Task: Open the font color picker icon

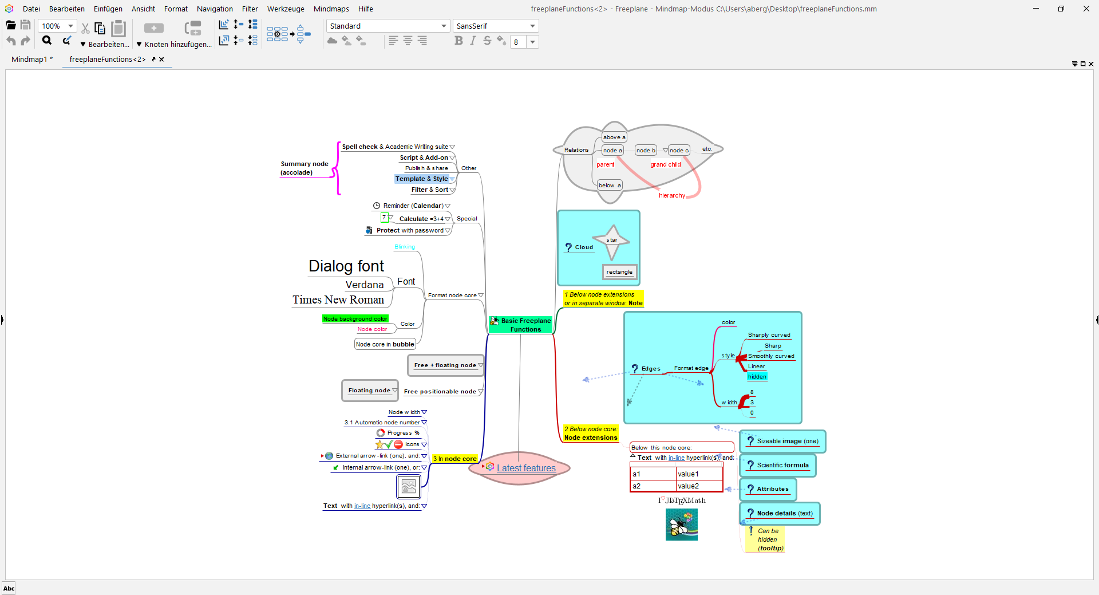Action: click(x=501, y=41)
